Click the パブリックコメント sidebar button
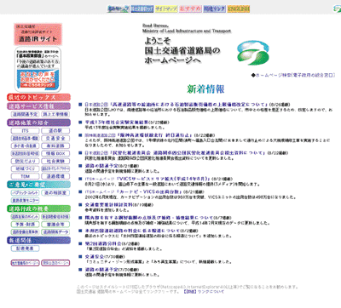 [25, 193]
